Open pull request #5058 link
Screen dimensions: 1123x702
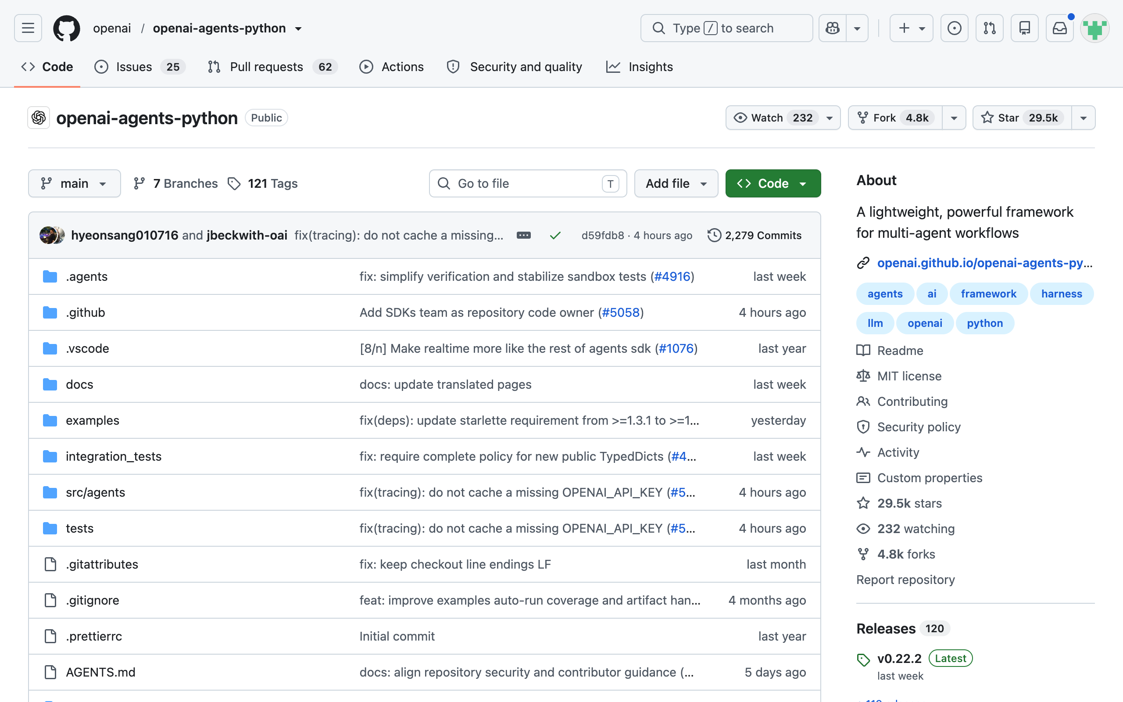coord(621,312)
